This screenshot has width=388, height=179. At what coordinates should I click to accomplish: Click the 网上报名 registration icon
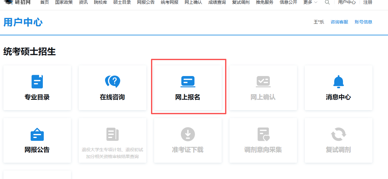pos(188,82)
